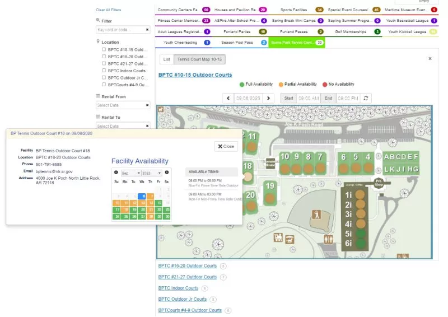Select indoor court 5i green availability dot
The height and width of the screenshot is (317, 448).
361,234
